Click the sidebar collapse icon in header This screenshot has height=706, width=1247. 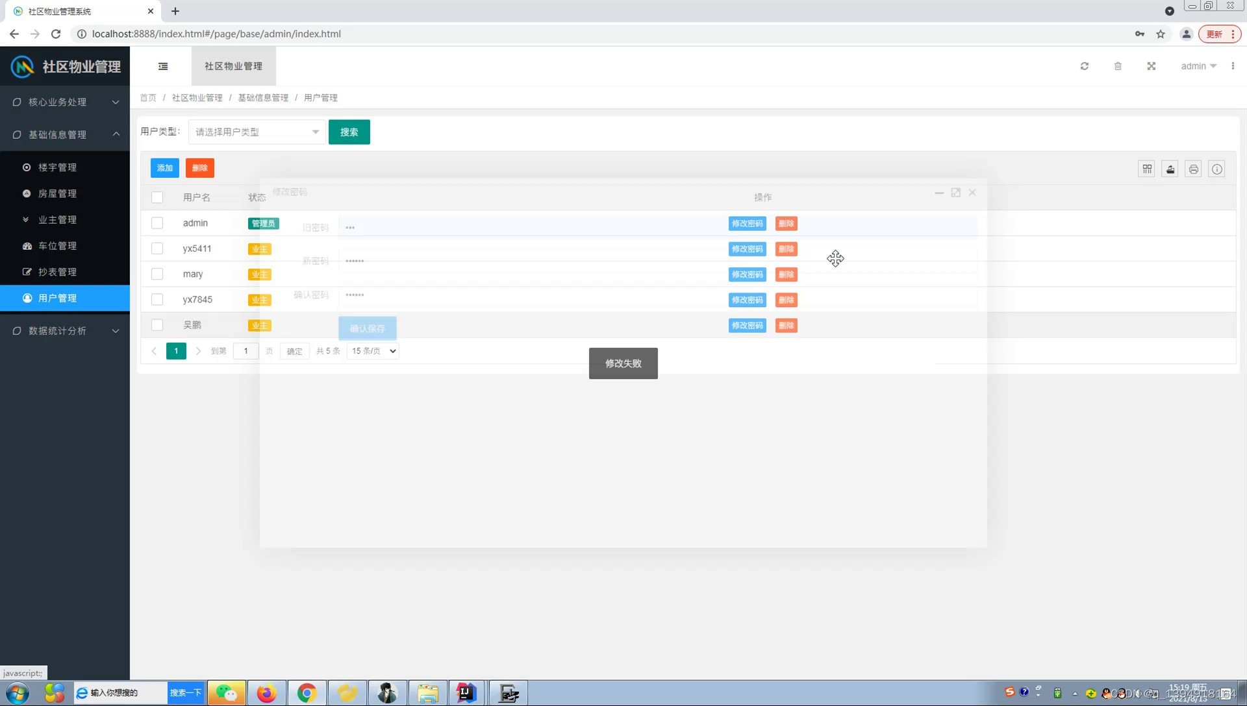(x=163, y=66)
